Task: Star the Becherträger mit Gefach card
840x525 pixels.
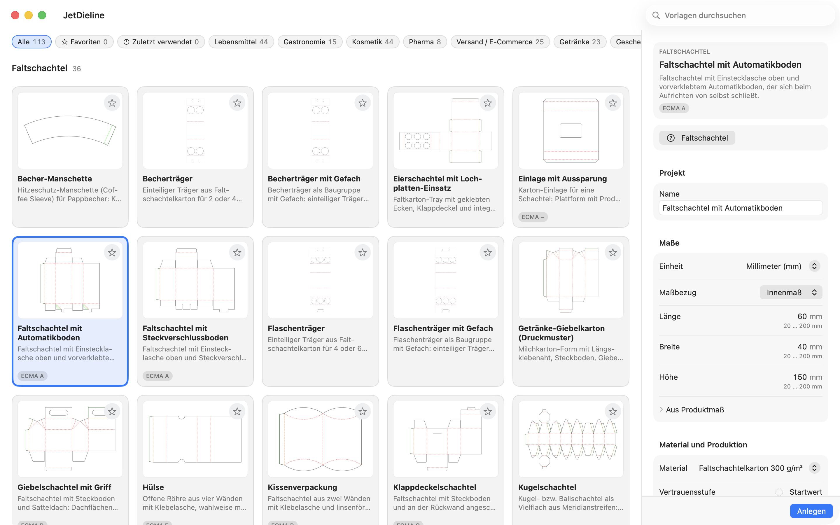Action: [x=362, y=103]
